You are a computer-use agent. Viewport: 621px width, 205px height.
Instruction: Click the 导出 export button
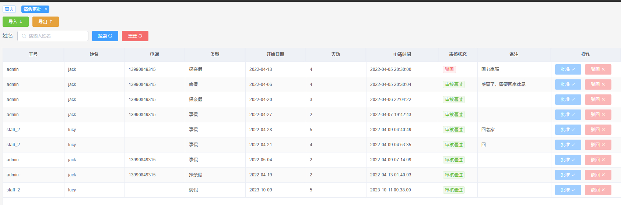(45, 22)
